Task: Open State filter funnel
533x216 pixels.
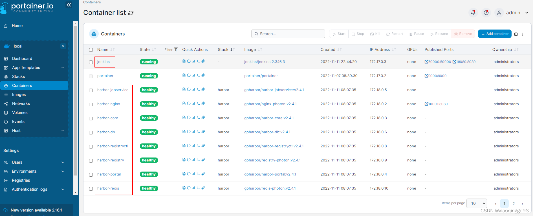Action: [171, 49]
